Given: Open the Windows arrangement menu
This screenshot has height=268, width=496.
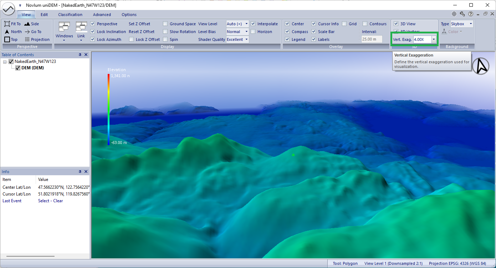Looking at the screenshot, I should tap(64, 31).
